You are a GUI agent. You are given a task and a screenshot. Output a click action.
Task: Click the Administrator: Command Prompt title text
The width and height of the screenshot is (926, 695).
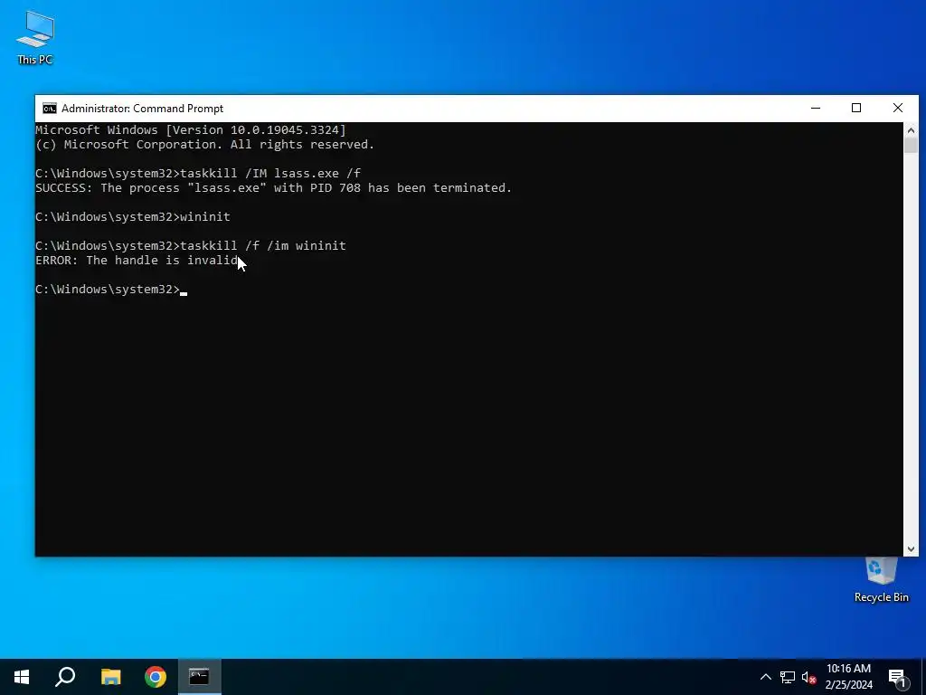(x=142, y=109)
